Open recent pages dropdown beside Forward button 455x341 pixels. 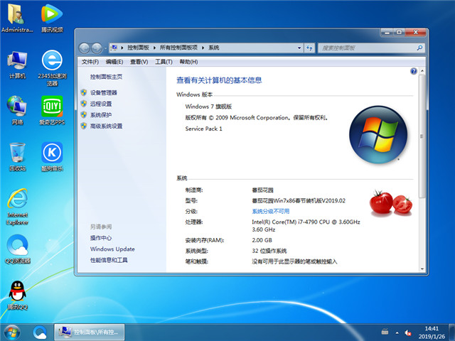(106, 48)
